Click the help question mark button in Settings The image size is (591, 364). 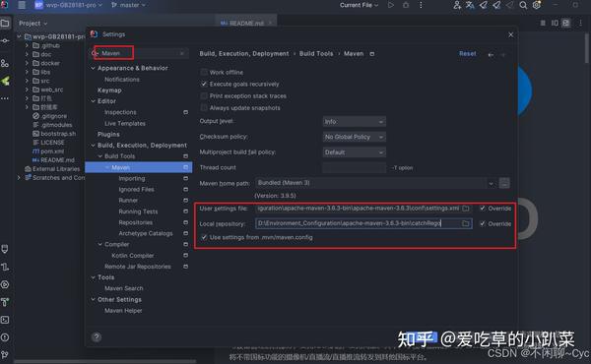97,336
